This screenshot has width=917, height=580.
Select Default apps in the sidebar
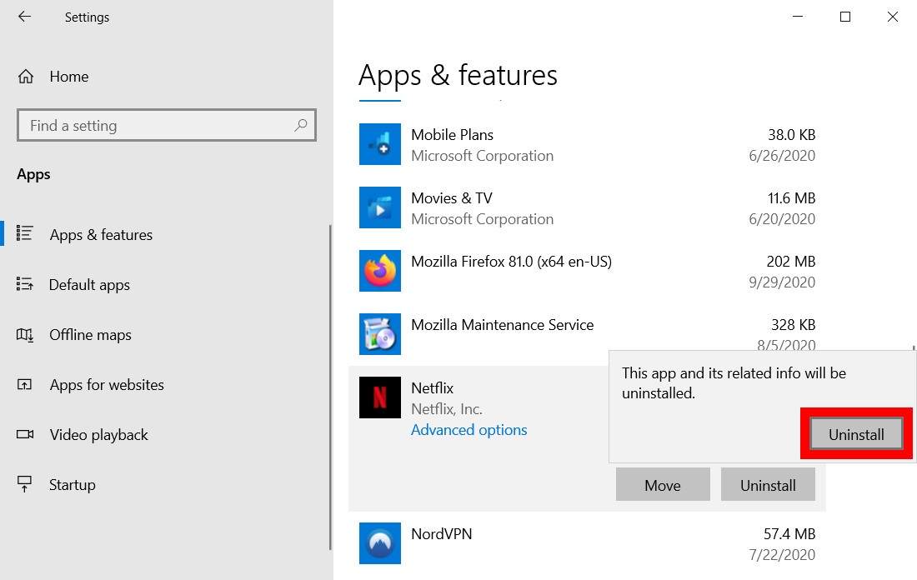(90, 284)
